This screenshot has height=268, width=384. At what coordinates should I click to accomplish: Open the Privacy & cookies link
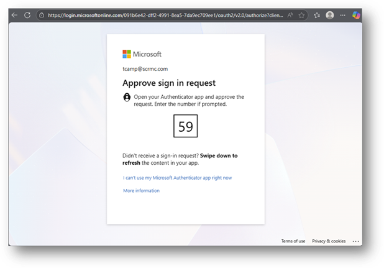[329, 241]
